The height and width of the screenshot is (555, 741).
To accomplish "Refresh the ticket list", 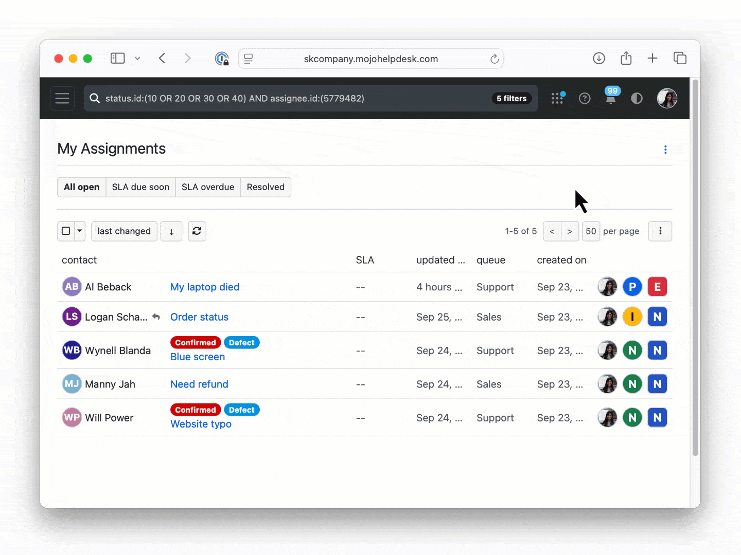I will point(197,231).
